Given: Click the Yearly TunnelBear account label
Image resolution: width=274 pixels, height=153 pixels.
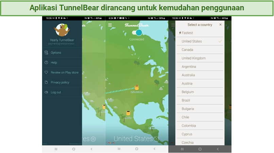Looking at the screenshot, I should (62, 40).
